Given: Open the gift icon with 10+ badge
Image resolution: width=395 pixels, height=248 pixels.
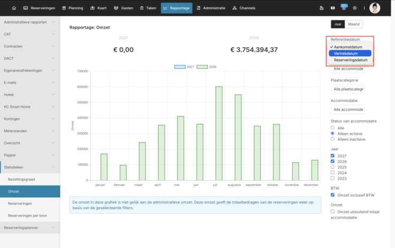Looking at the screenshot, I should [x=344, y=7].
